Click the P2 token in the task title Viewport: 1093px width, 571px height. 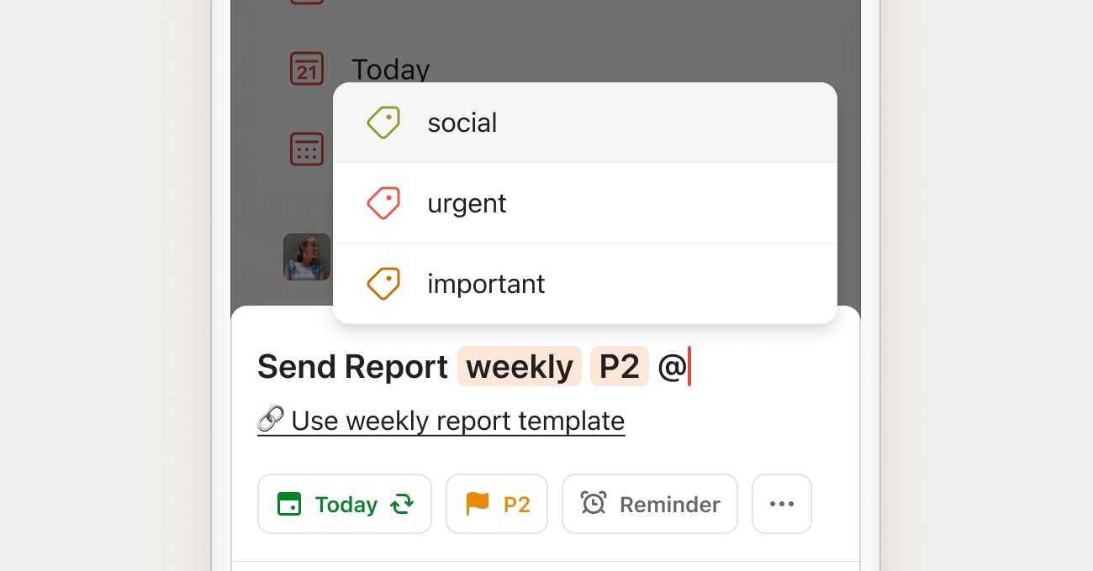point(620,366)
